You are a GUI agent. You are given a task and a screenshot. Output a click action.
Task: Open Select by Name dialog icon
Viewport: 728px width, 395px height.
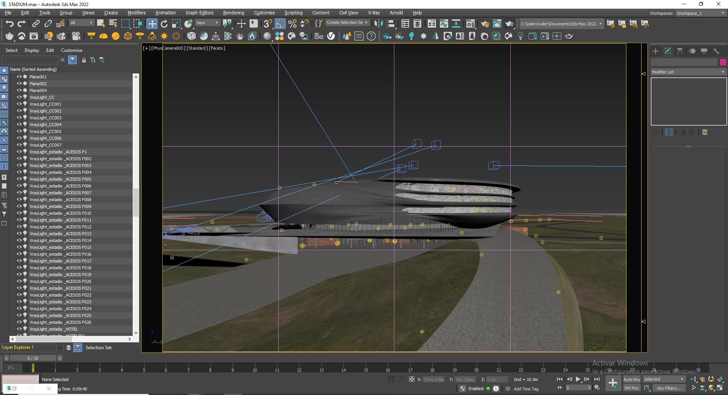click(113, 24)
